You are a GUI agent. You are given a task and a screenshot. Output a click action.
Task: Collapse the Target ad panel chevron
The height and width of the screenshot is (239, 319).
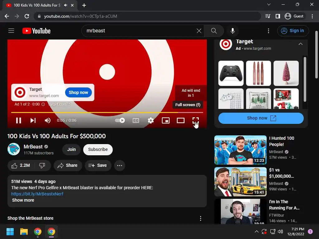tap(301, 44)
